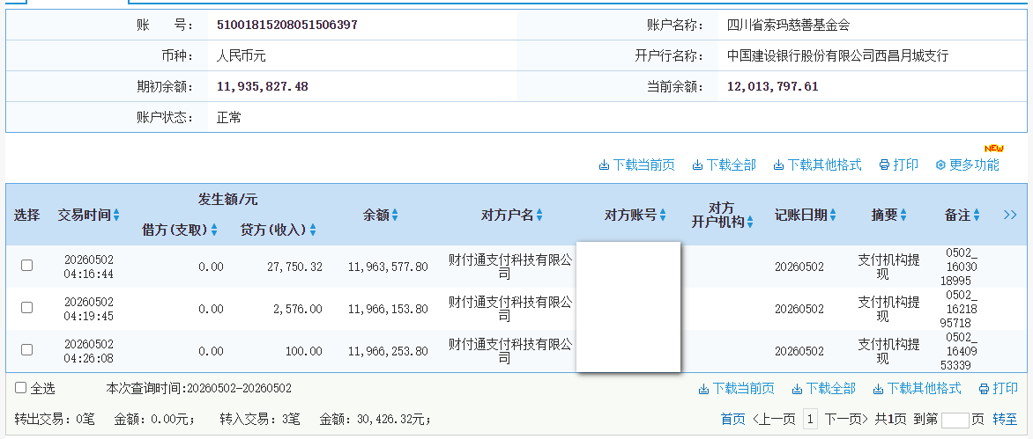1033x439 pixels.
Task: Click the 100.00 credit amount
Action: (x=304, y=352)
